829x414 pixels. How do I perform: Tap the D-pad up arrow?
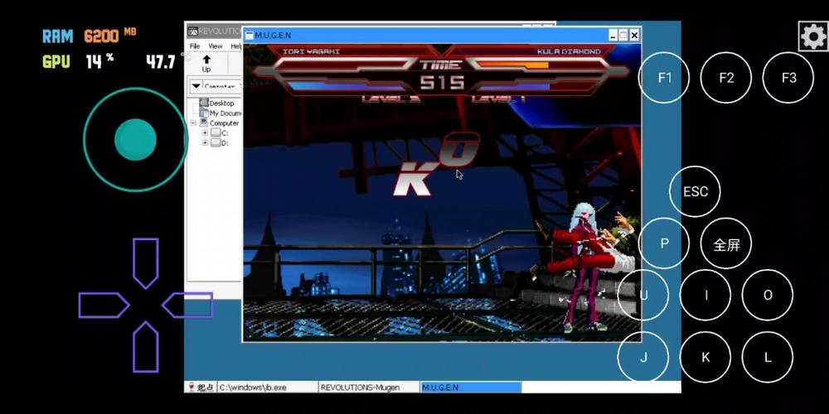145,263
